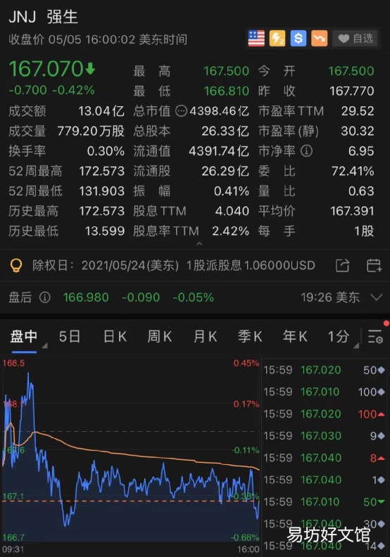Image resolution: width=390 pixels, height=557 pixels.
Task: Show 盘后 info icon
Action: pyautogui.click(x=45, y=297)
